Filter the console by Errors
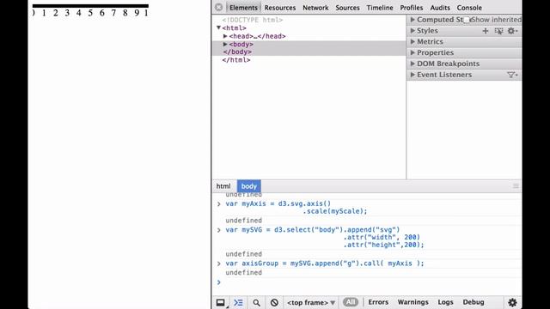 (x=378, y=302)
